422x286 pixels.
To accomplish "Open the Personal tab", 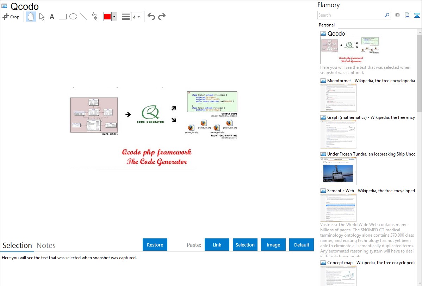I will pos(327,25).
